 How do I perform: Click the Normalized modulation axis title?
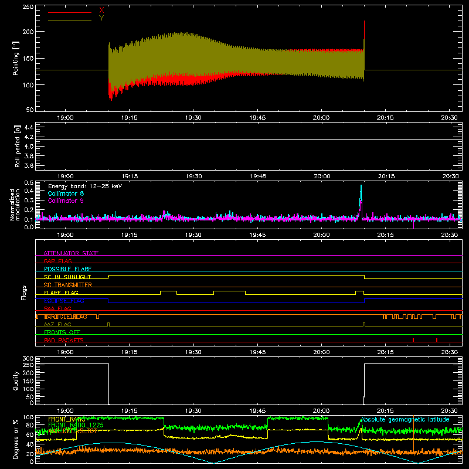click(15, 205)
